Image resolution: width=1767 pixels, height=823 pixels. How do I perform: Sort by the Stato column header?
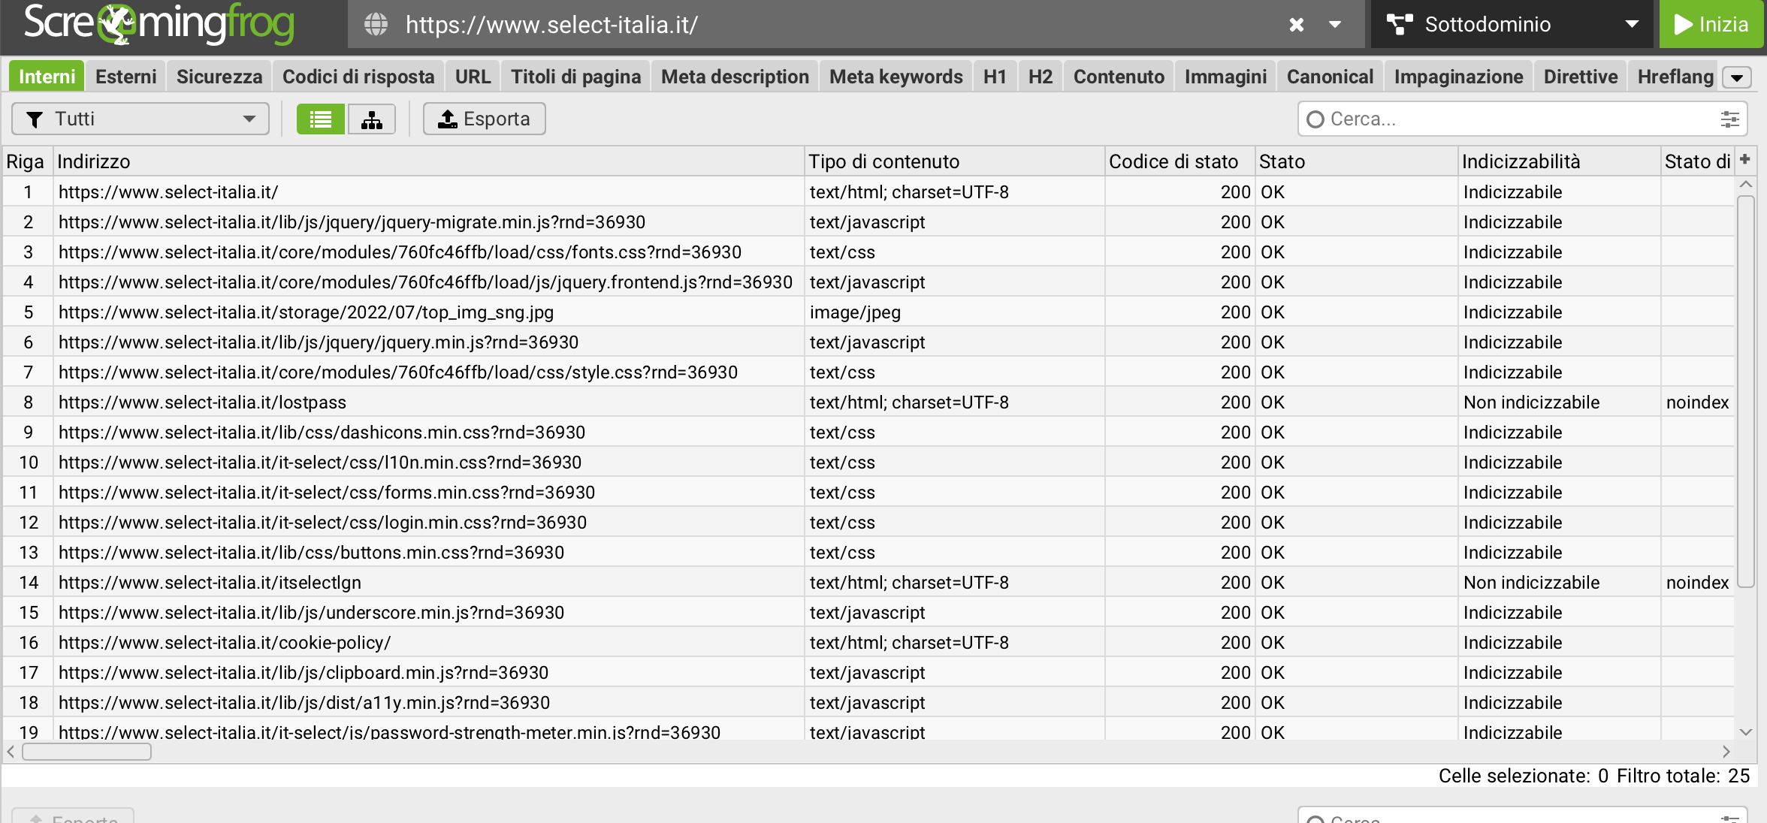pos(1357,161)
